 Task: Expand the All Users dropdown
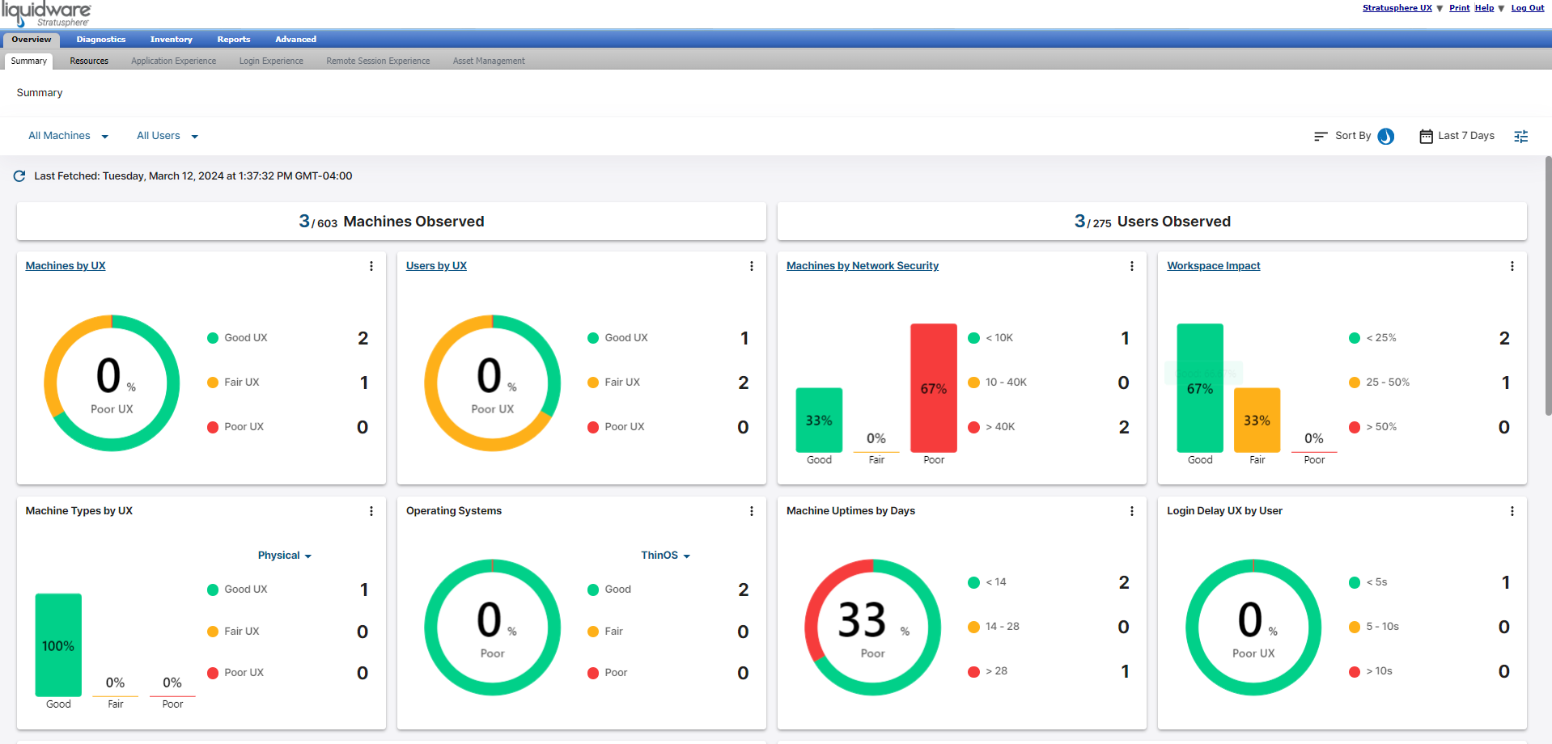[x=167, y=136]
